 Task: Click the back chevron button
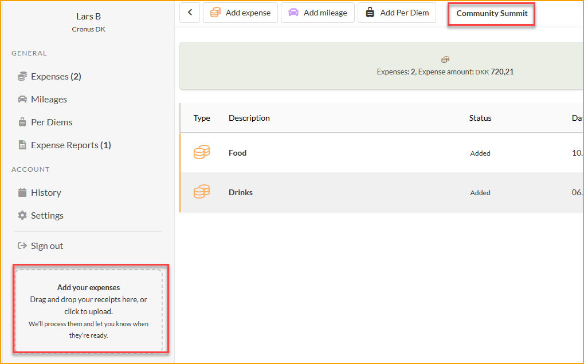190,13
